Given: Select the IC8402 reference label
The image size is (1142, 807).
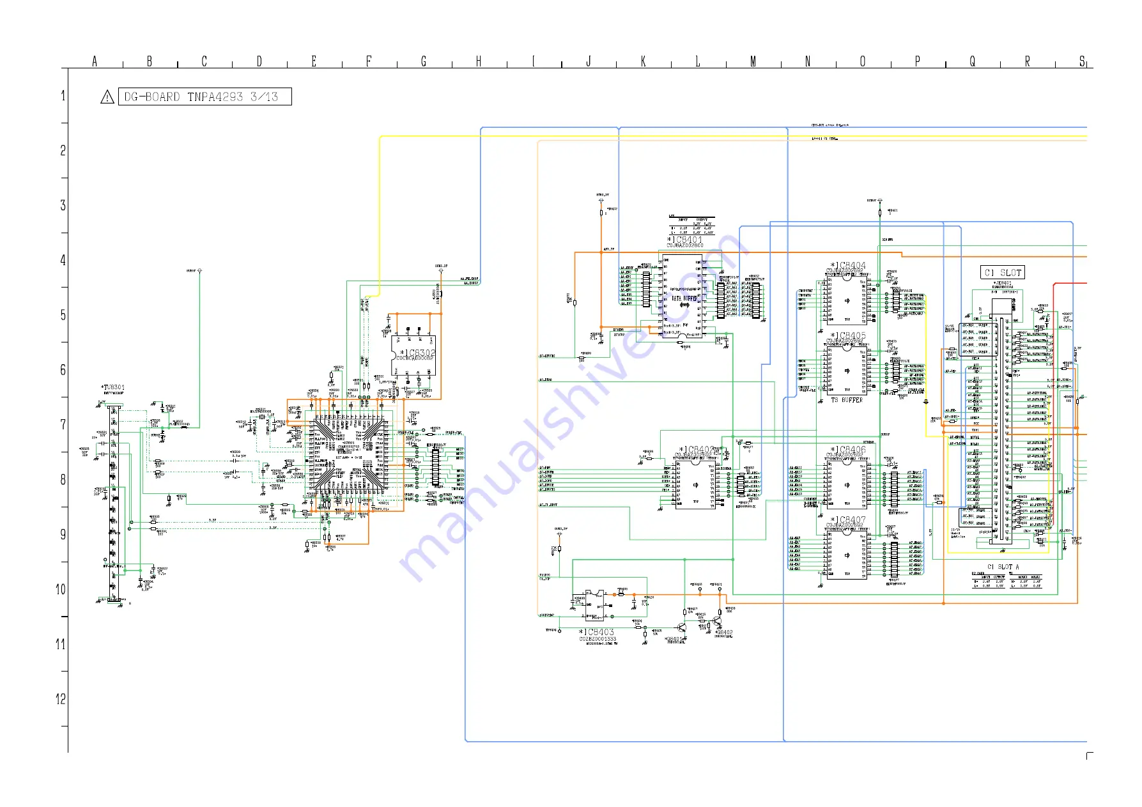Looking at the screenshot, I should point(697,450).
